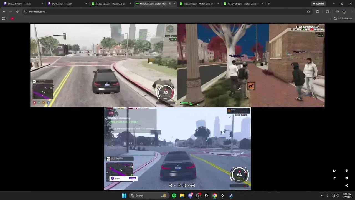The width and height of the screenshot is (355, 200).
Task: Close the glidee Stream tab
Action: tap(130, 4)
